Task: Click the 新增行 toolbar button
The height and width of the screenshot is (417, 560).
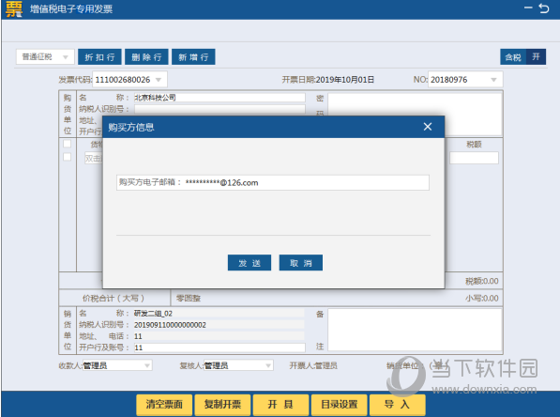Action: (193, 57)
